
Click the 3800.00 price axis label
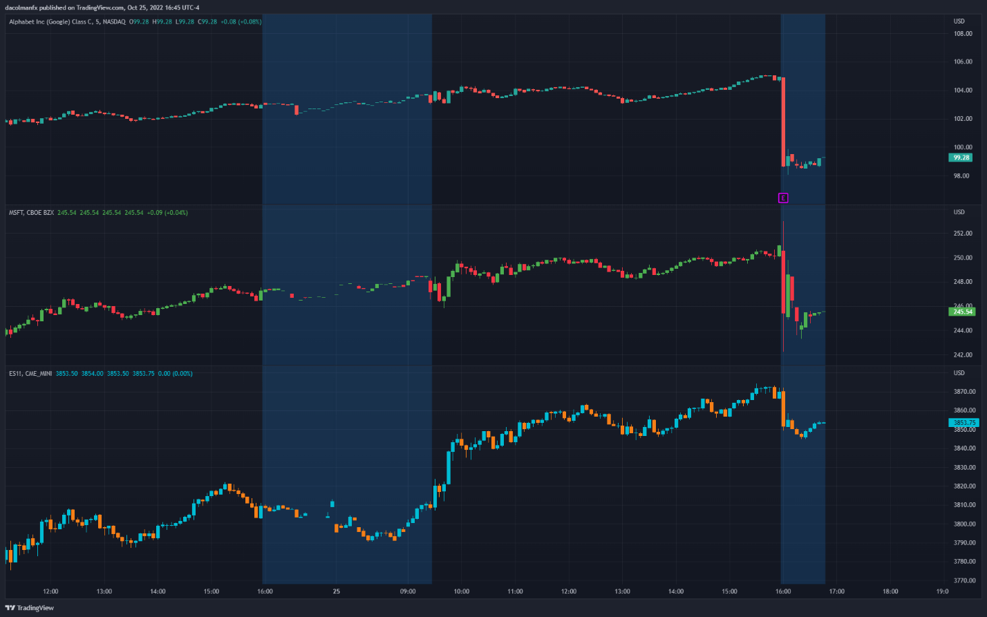pos(964,524)
